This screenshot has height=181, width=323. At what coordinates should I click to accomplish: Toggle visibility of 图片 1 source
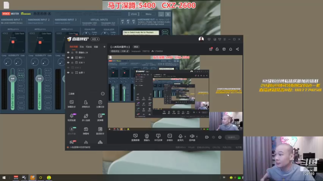coord(68,58)
